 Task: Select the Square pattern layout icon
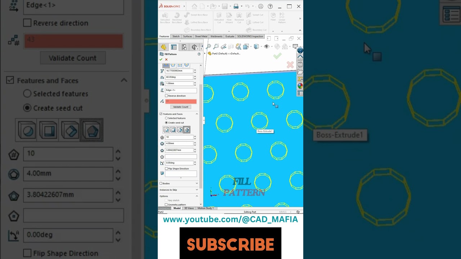[x=180, y=65]
